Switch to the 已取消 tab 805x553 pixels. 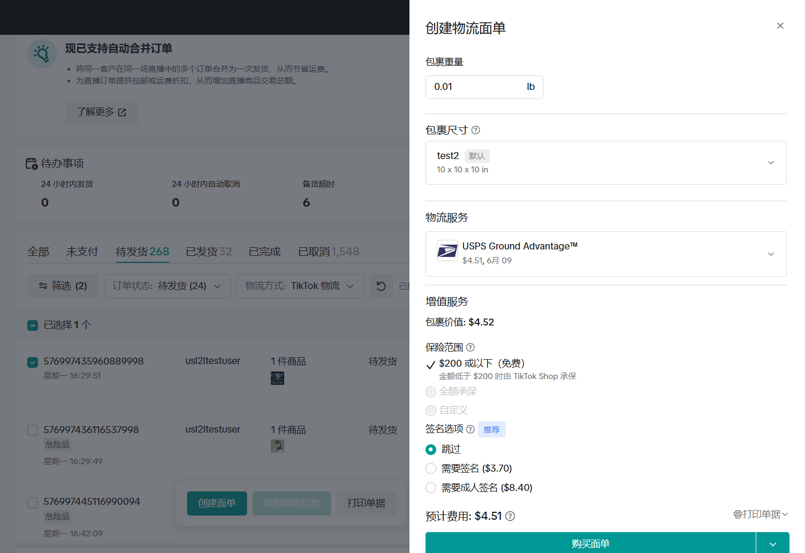click(328, 252)
